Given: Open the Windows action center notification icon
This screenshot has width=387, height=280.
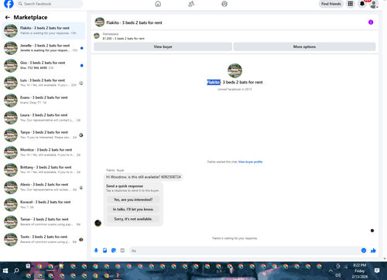Looking at the screenshot, I should 377,271.
